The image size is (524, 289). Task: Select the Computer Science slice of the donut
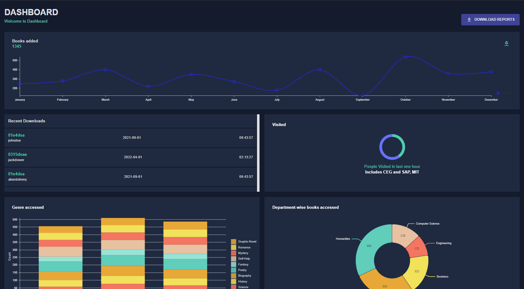click(403, 235)
